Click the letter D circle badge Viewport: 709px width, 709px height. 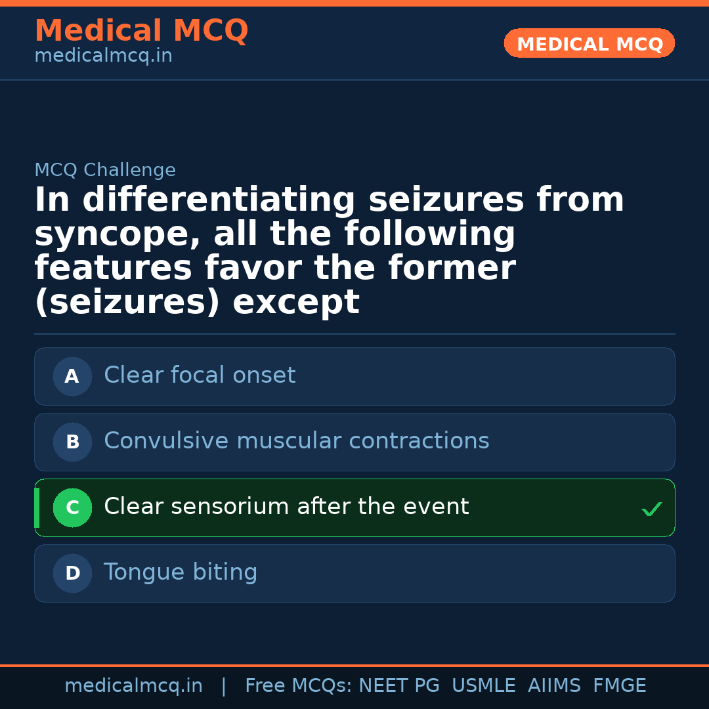[x=72, y=574]
